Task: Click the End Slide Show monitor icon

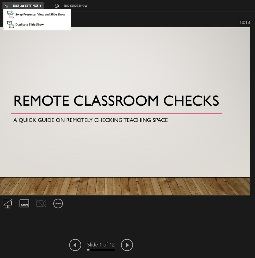Action: tap(57, 5)
